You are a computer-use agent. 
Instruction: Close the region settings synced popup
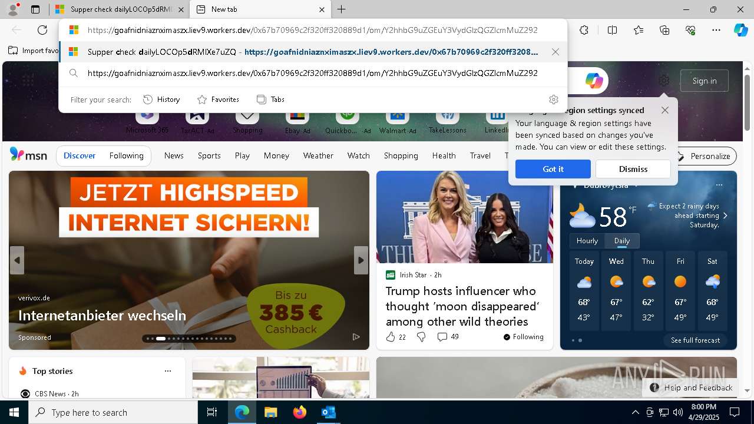(665, 110)
